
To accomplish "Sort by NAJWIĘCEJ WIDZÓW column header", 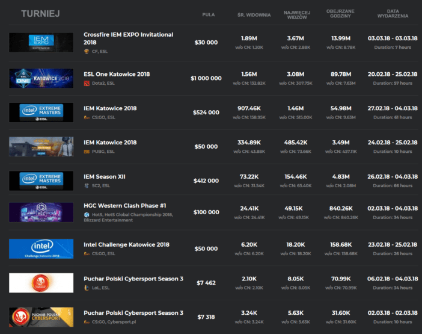I will pyautogui.click(x=297, y=15).
